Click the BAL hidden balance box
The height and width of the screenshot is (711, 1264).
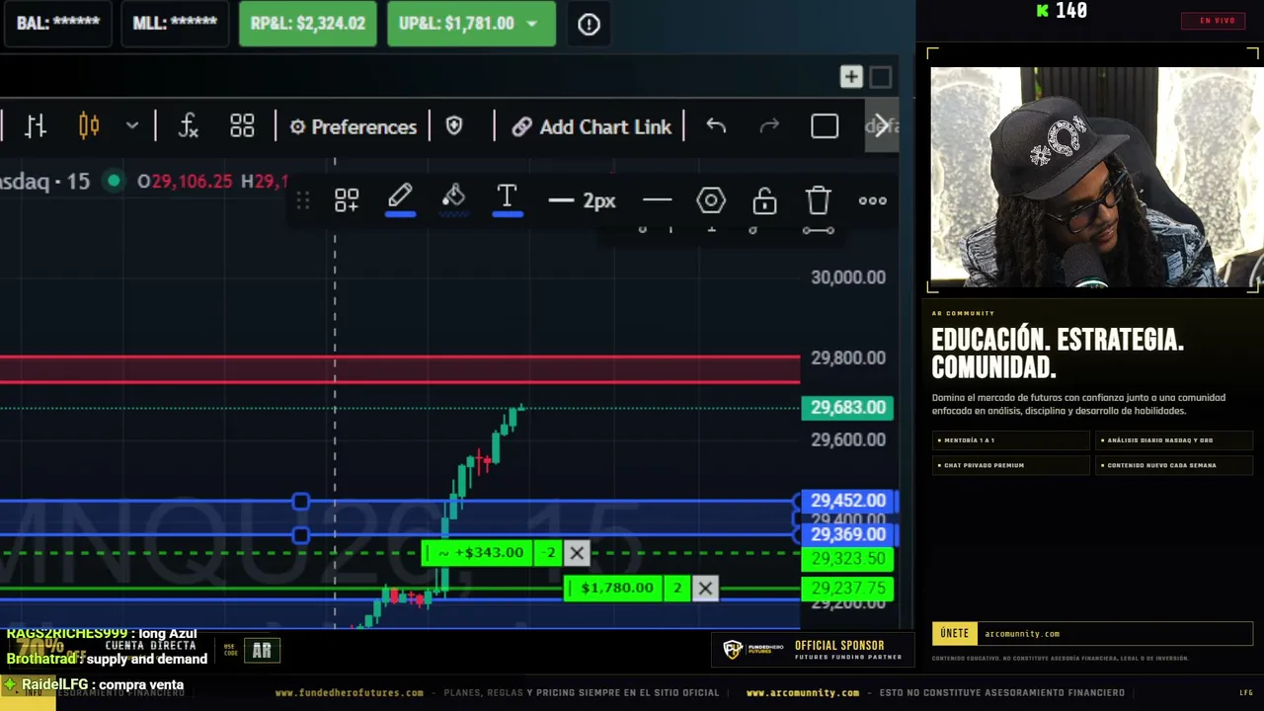pos(57,24)
